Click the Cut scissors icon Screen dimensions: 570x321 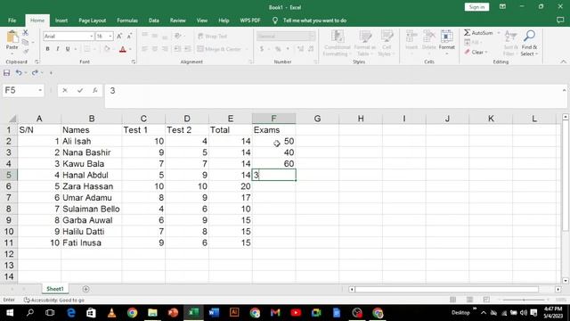26,33
